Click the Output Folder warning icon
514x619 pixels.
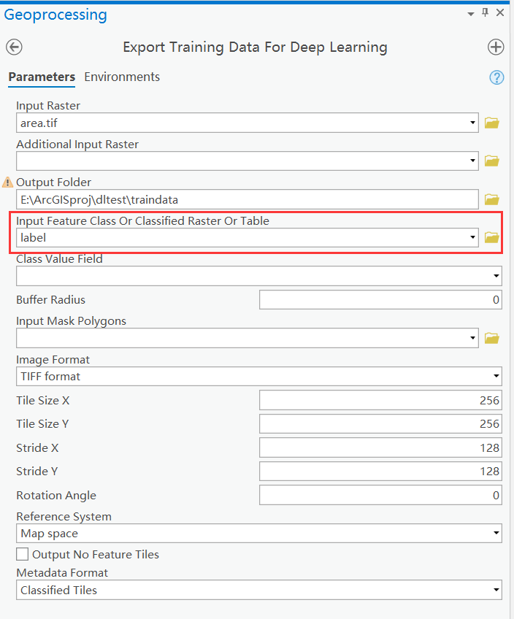click(x=8, y=182)
